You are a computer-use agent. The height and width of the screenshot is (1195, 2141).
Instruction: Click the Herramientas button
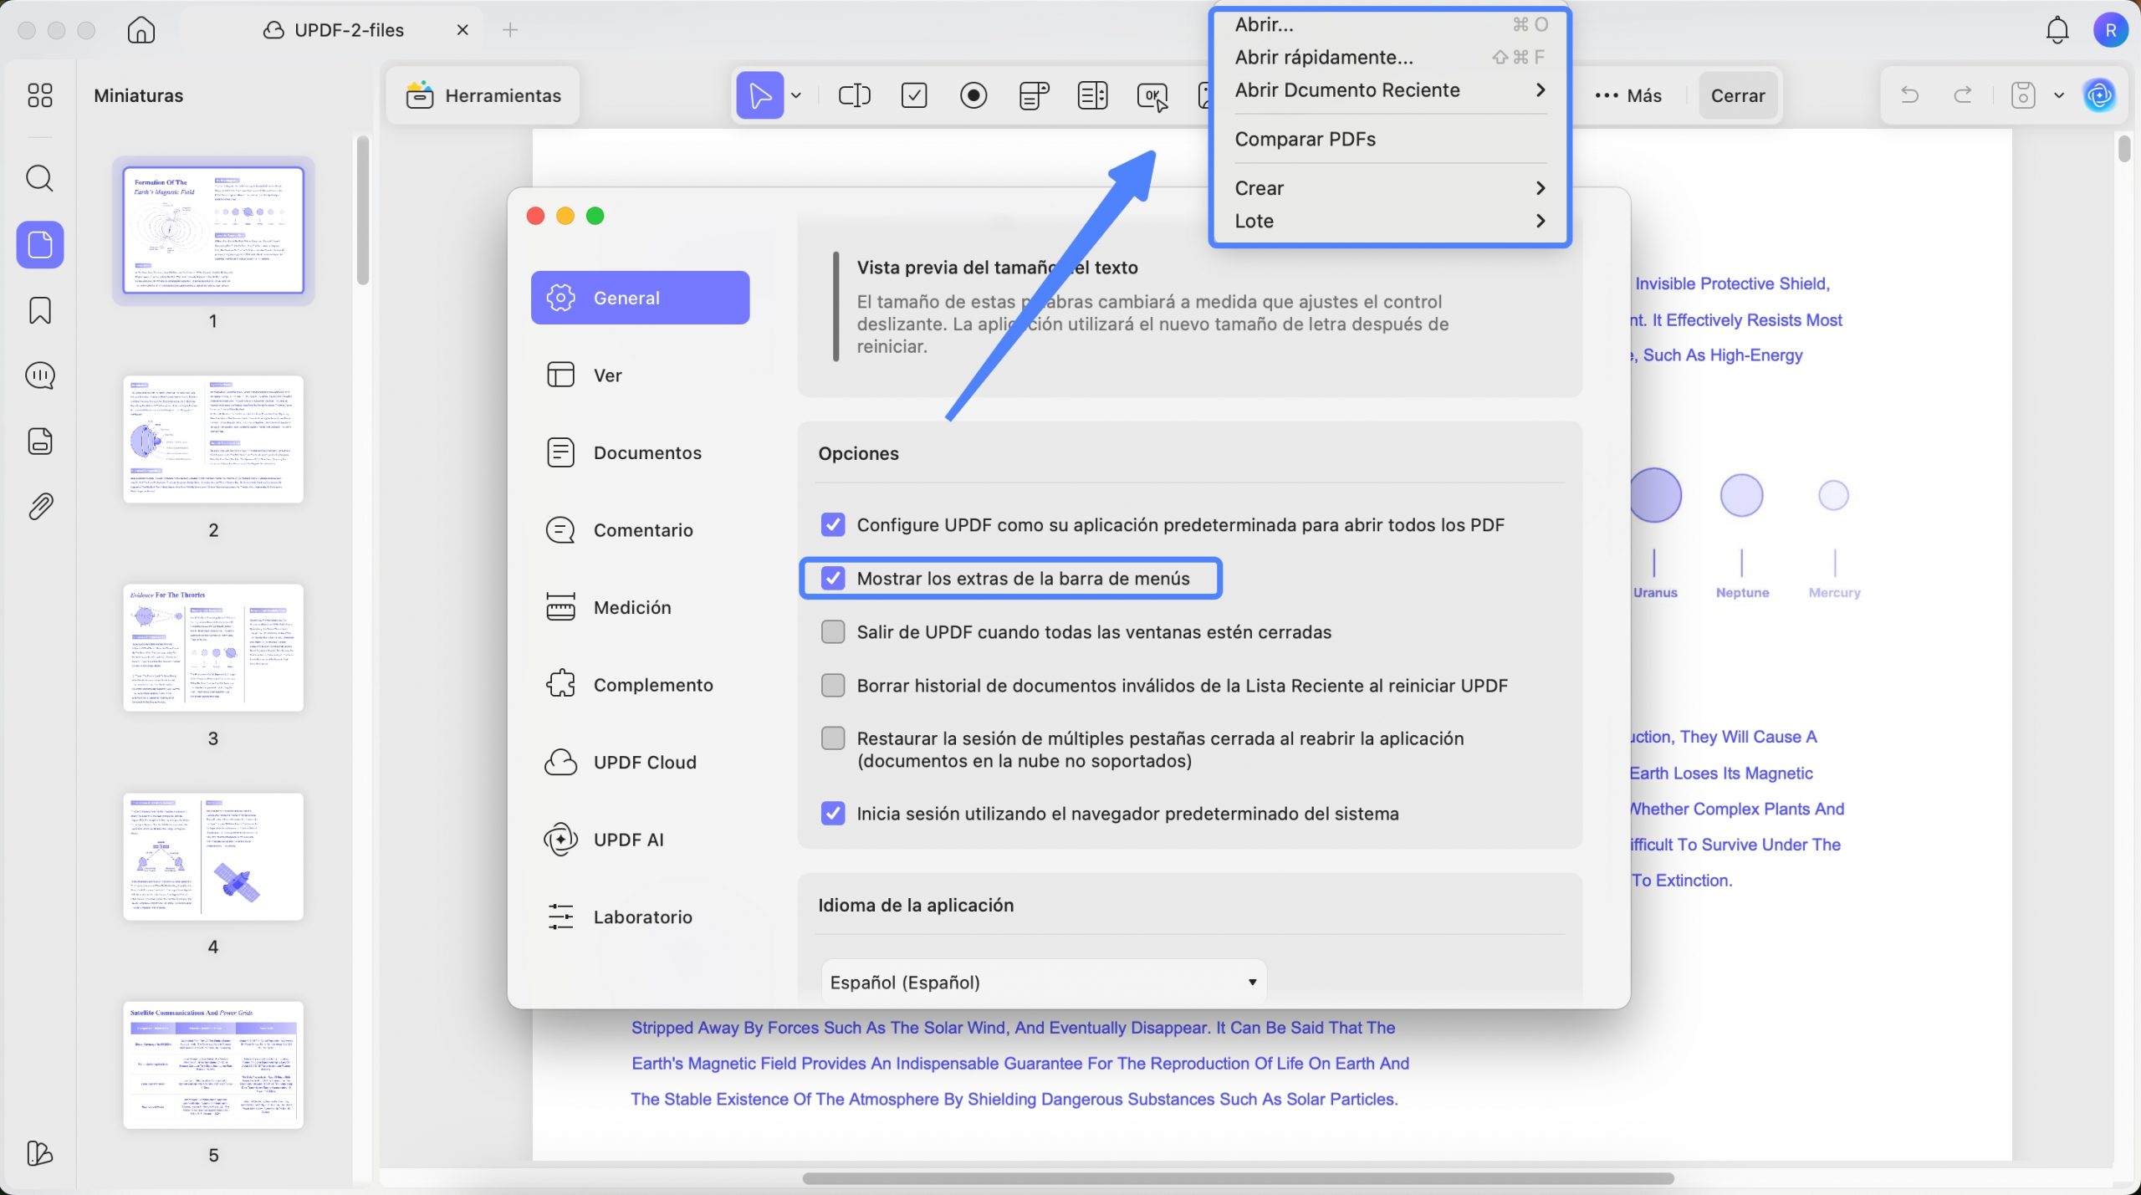pos(483,95)
